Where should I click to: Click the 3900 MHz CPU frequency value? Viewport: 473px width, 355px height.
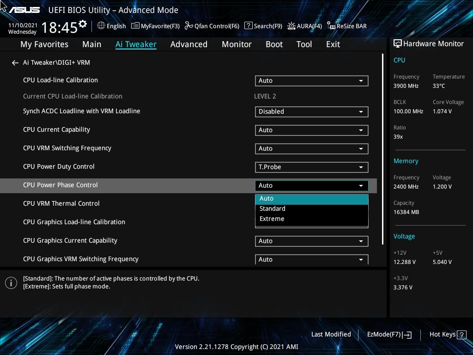(x=406, y=86)
